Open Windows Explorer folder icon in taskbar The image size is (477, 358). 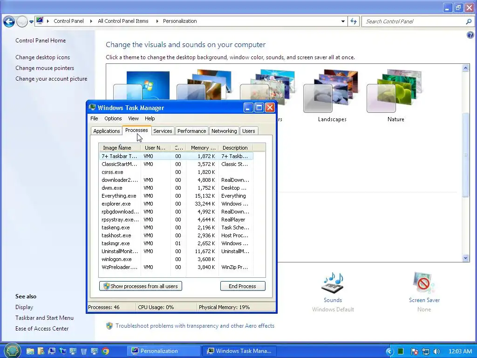pyautogui.click(x=30, y=351)
